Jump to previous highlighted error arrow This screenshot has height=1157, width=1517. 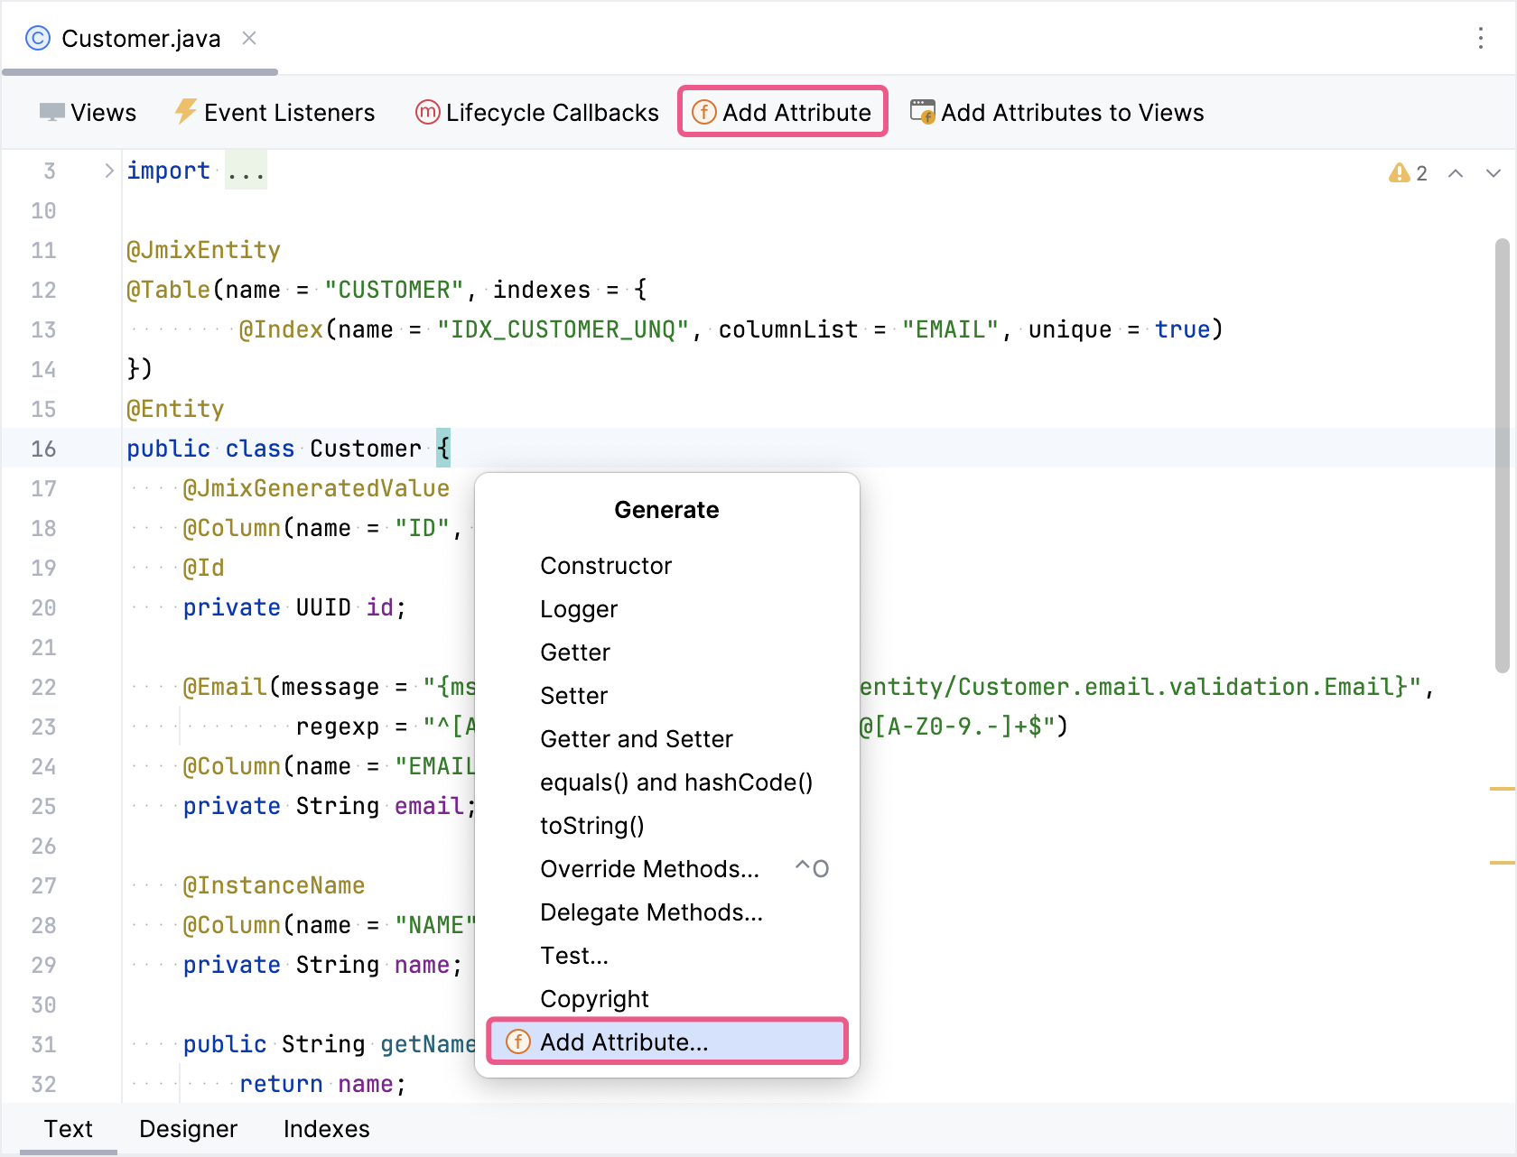click(1456, 172)
